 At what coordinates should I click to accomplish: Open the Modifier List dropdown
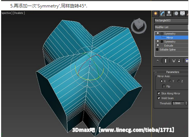click(171, 27)
